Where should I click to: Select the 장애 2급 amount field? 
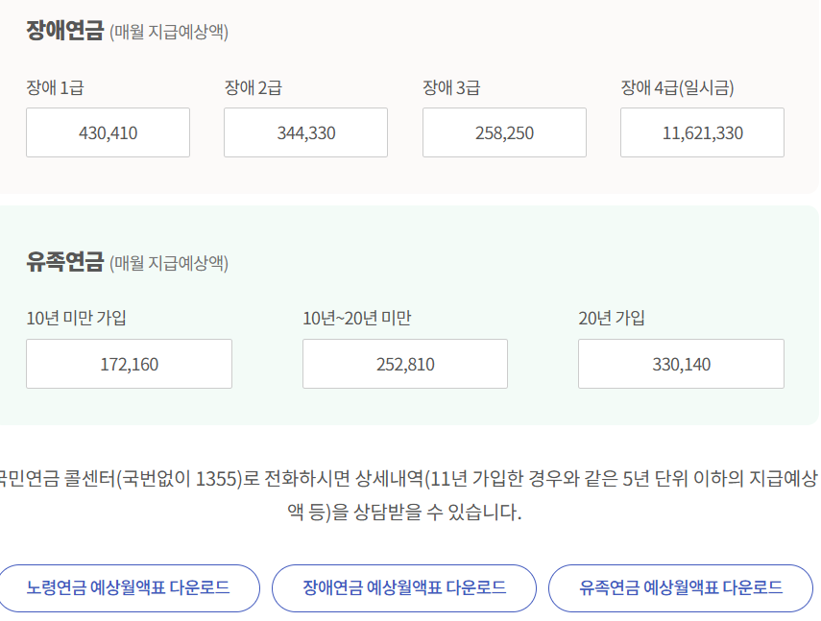(x=305, y=132)
